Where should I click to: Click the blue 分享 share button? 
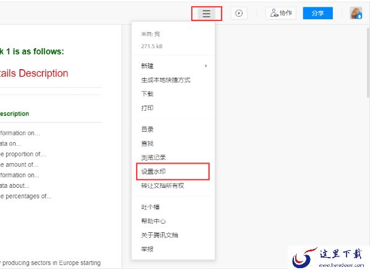tap(317, 13)
